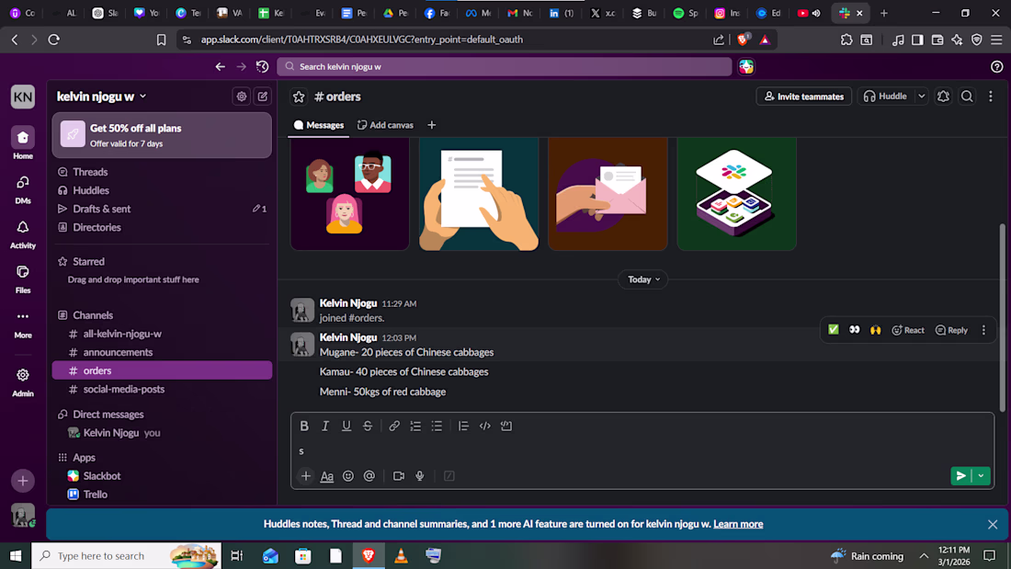Follow the Learn more link in banner
Viewport: 1011px width, 569px height.
(738, 524)
